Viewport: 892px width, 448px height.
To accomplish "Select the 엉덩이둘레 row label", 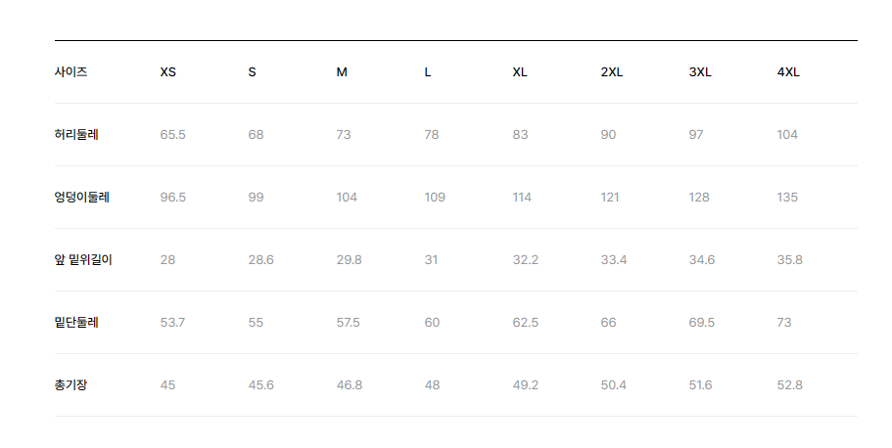I will coord(82,198).
